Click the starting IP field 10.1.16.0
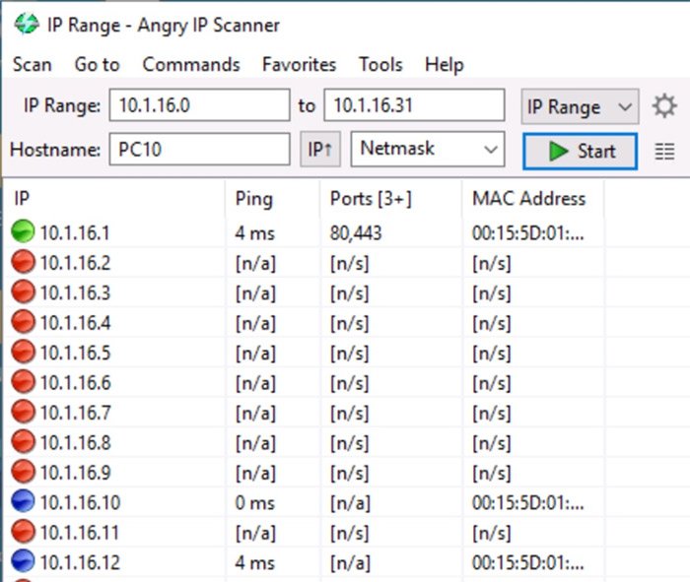 coord(199,105)
